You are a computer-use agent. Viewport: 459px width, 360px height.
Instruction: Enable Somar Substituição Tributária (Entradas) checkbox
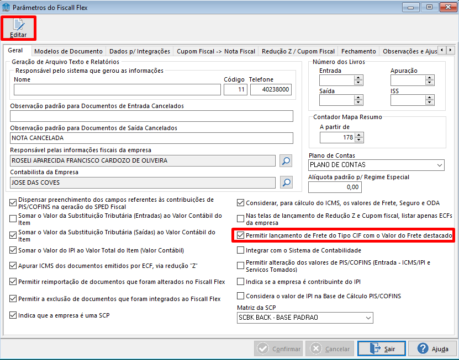tap(13, 219)
